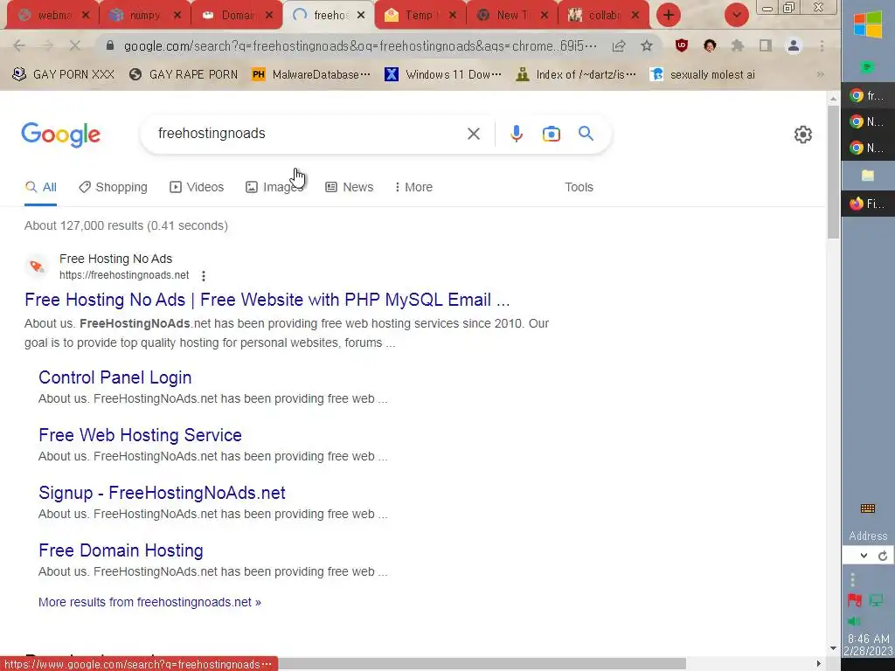Start a voice search with the microphone icon

pos(516,134)
